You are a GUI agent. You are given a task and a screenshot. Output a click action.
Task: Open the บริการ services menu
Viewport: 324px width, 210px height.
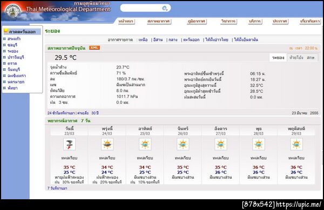coord(255,21)
